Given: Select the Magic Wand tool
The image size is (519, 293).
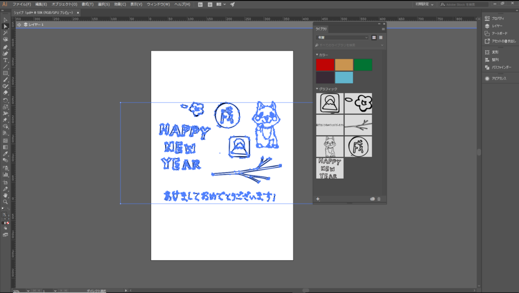Looking at the screenshot, I should [5, 33].
